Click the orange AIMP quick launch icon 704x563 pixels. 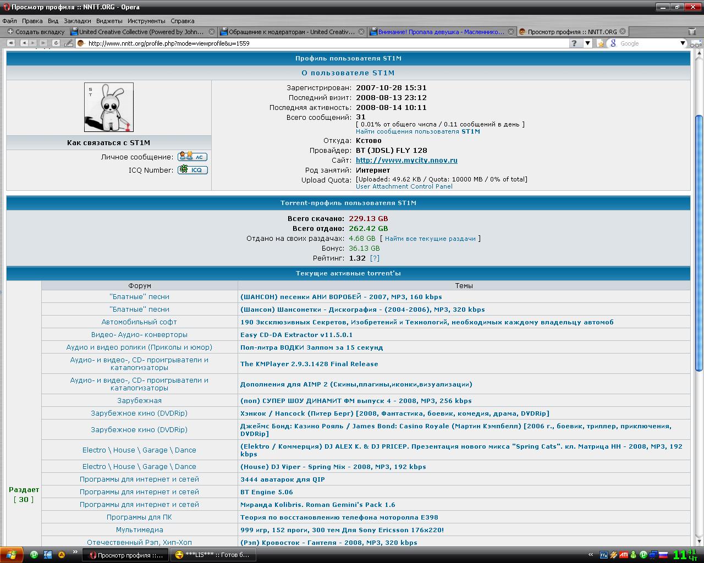[x=62, y=555]
